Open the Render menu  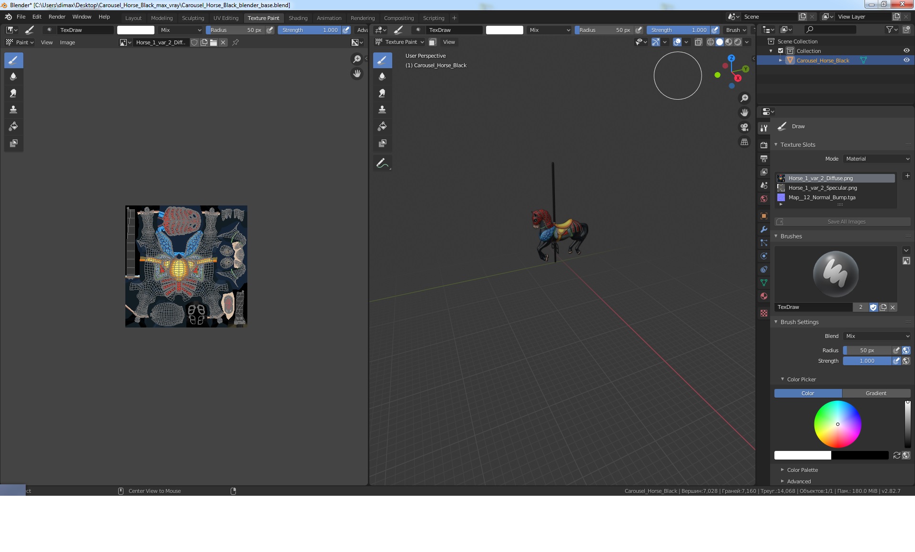point(57,17)
